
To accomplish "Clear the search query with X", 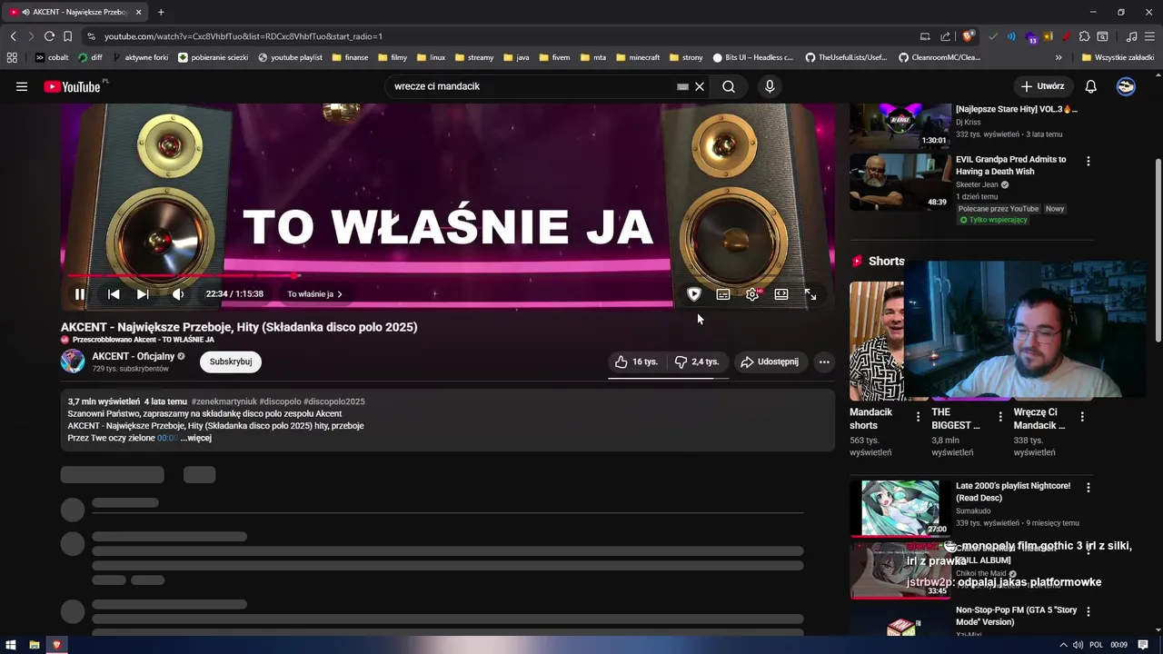I will click(700, 86).
